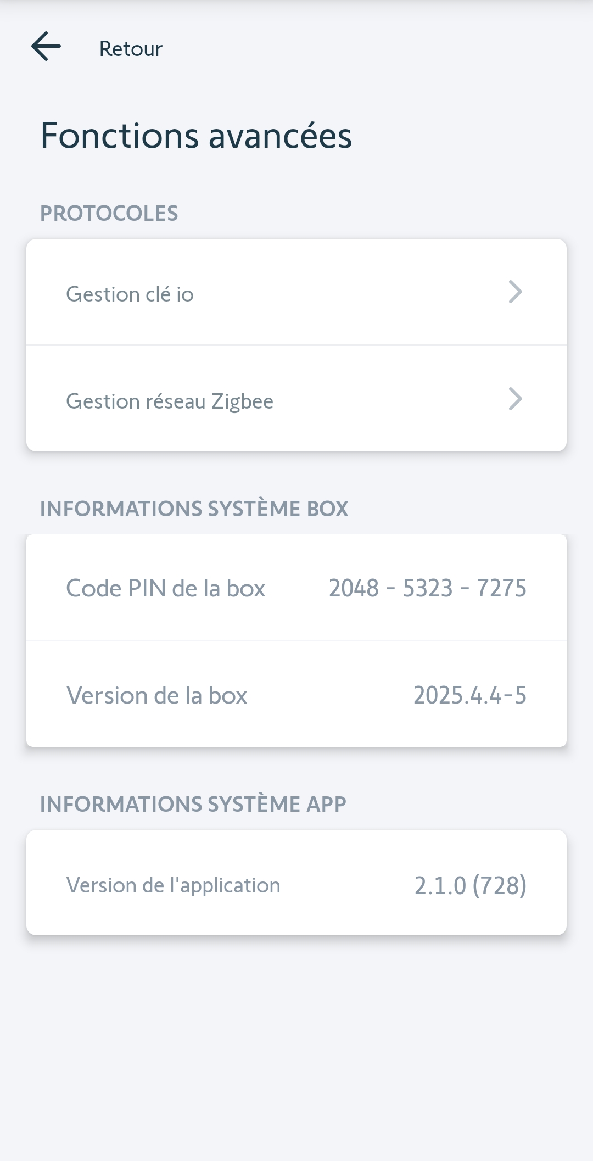Open Gestion réseau Zigbee

[170, 401]
